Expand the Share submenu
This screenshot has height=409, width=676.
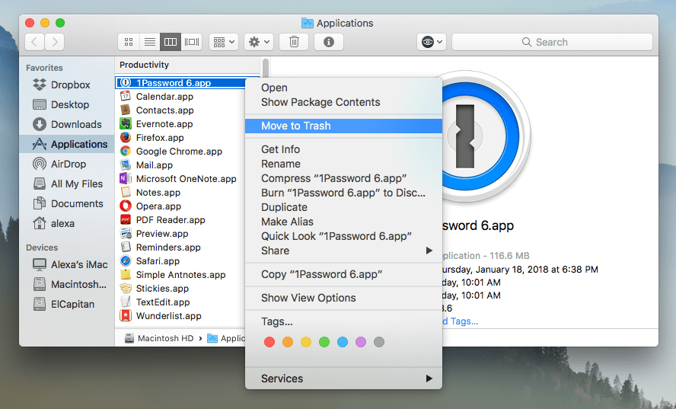pyautogui.click(x=343, y=251)
